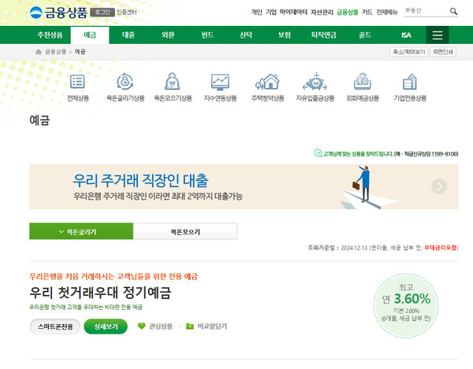This screenshot has width=473, height=369.
Task: Open the 외환 menu
Action: (x=168, y=35)
